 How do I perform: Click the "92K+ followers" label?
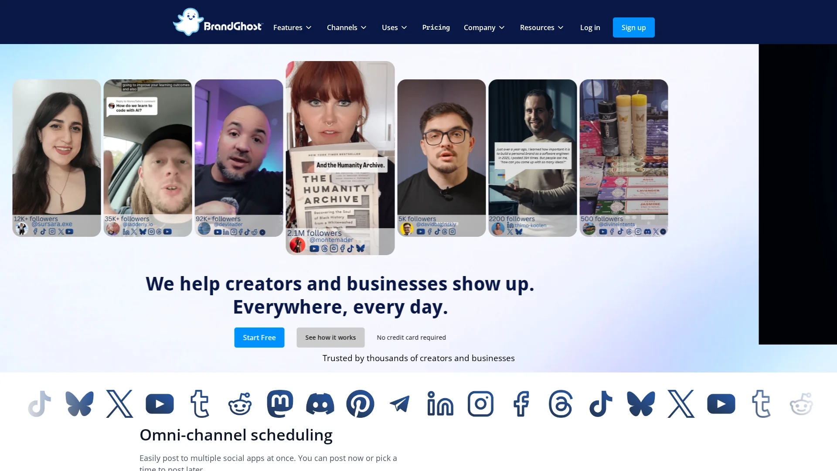[218, 219]
